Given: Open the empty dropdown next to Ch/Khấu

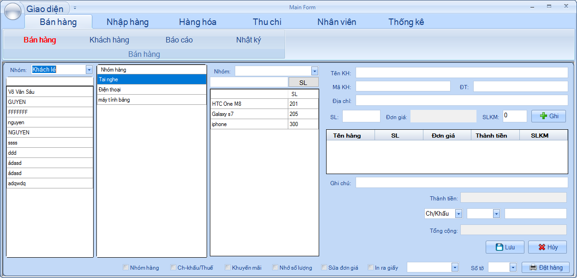Looking at the screenshot, I should [x=496, y=214].
